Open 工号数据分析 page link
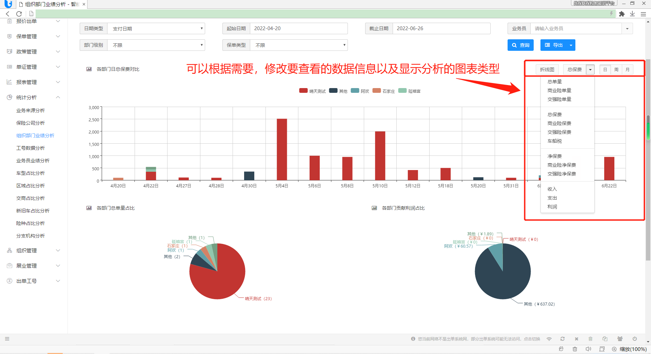 click(31, 148)
